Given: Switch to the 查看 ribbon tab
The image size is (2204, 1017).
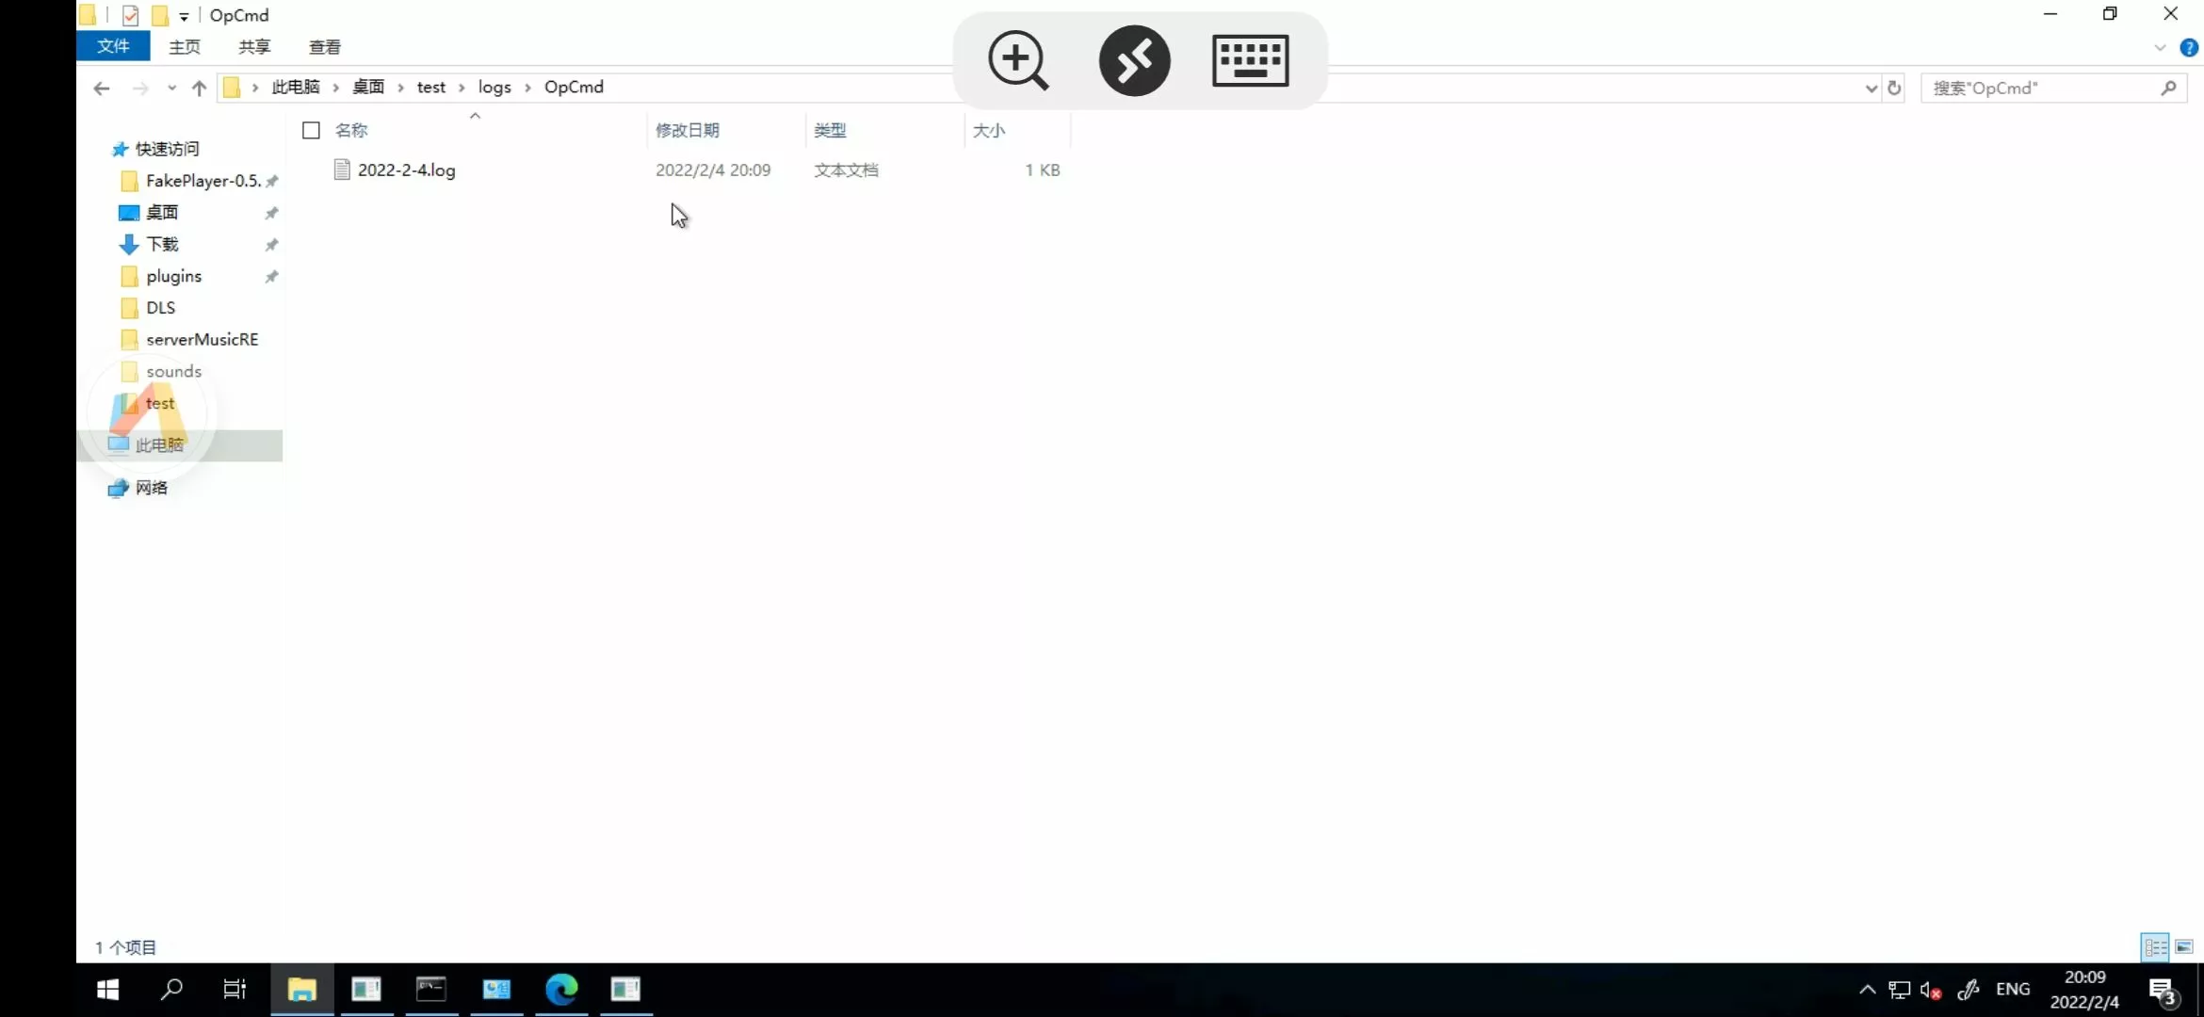Looking at the screenshot, I should pos(325,46).
